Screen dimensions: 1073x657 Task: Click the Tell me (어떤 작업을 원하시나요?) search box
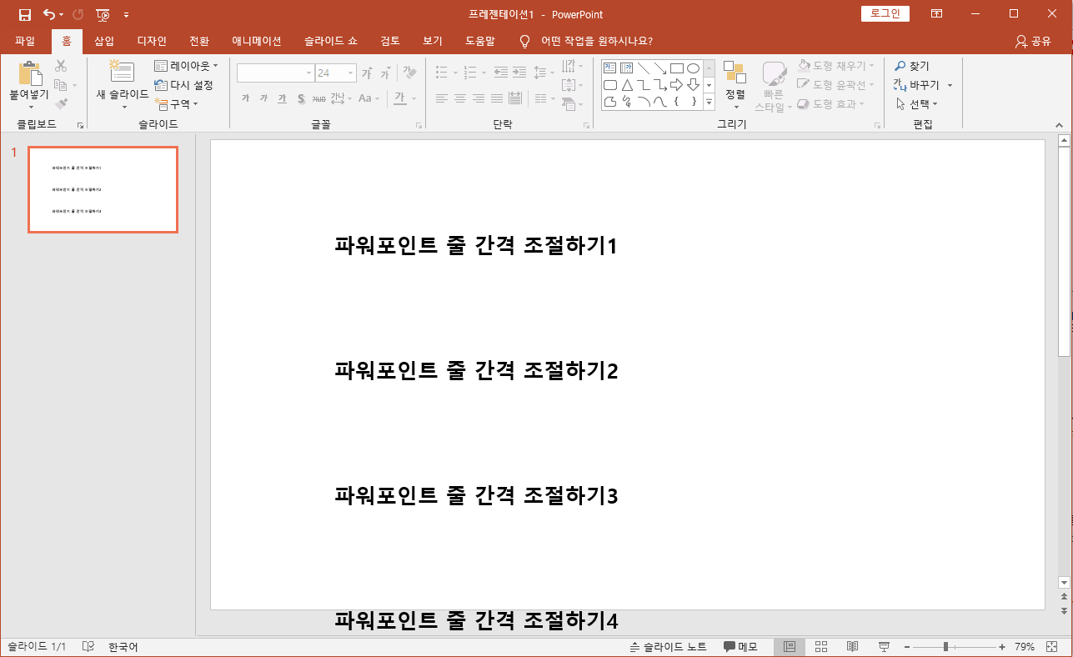click(586, 41)
